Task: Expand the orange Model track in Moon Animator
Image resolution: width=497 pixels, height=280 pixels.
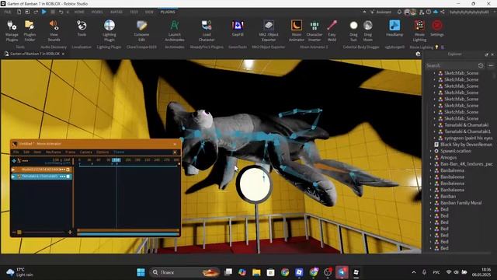Action: tap(13, 170)
